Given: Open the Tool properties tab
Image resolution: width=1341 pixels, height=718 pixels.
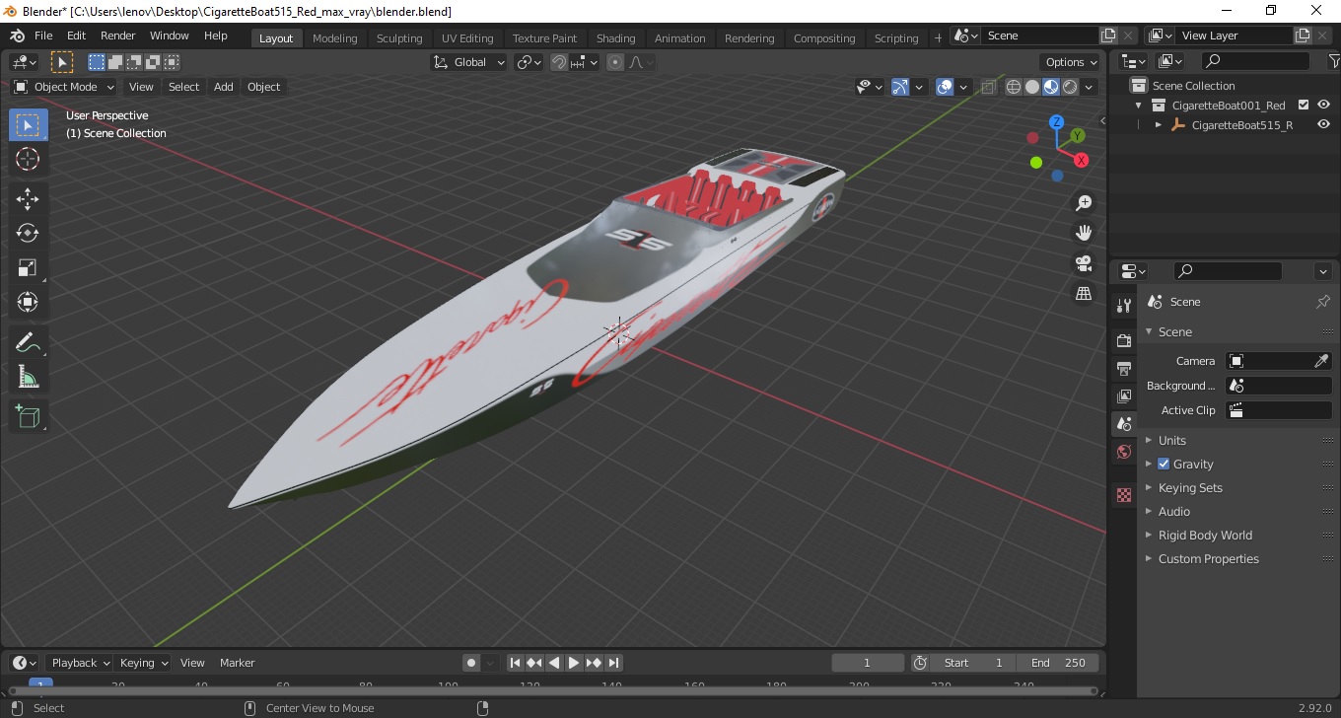Looking at the screenshot, I should point(1124,306).
